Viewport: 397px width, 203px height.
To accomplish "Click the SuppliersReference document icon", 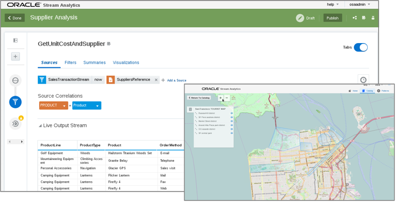I will pos(111,80).
